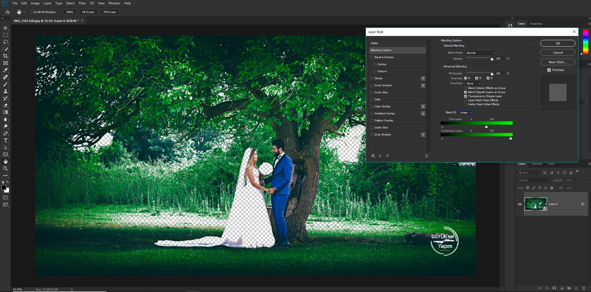This screenshot has height=292, width=591.
Task: Click the delete effect trash icon
Action: tap(426, 156)
